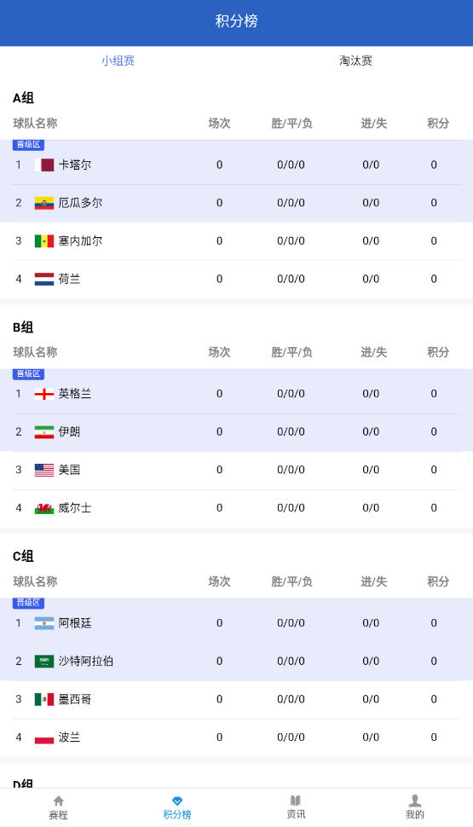Tap the USA flag icon
This screenshot has height=827, width=473.
(44, 470)
